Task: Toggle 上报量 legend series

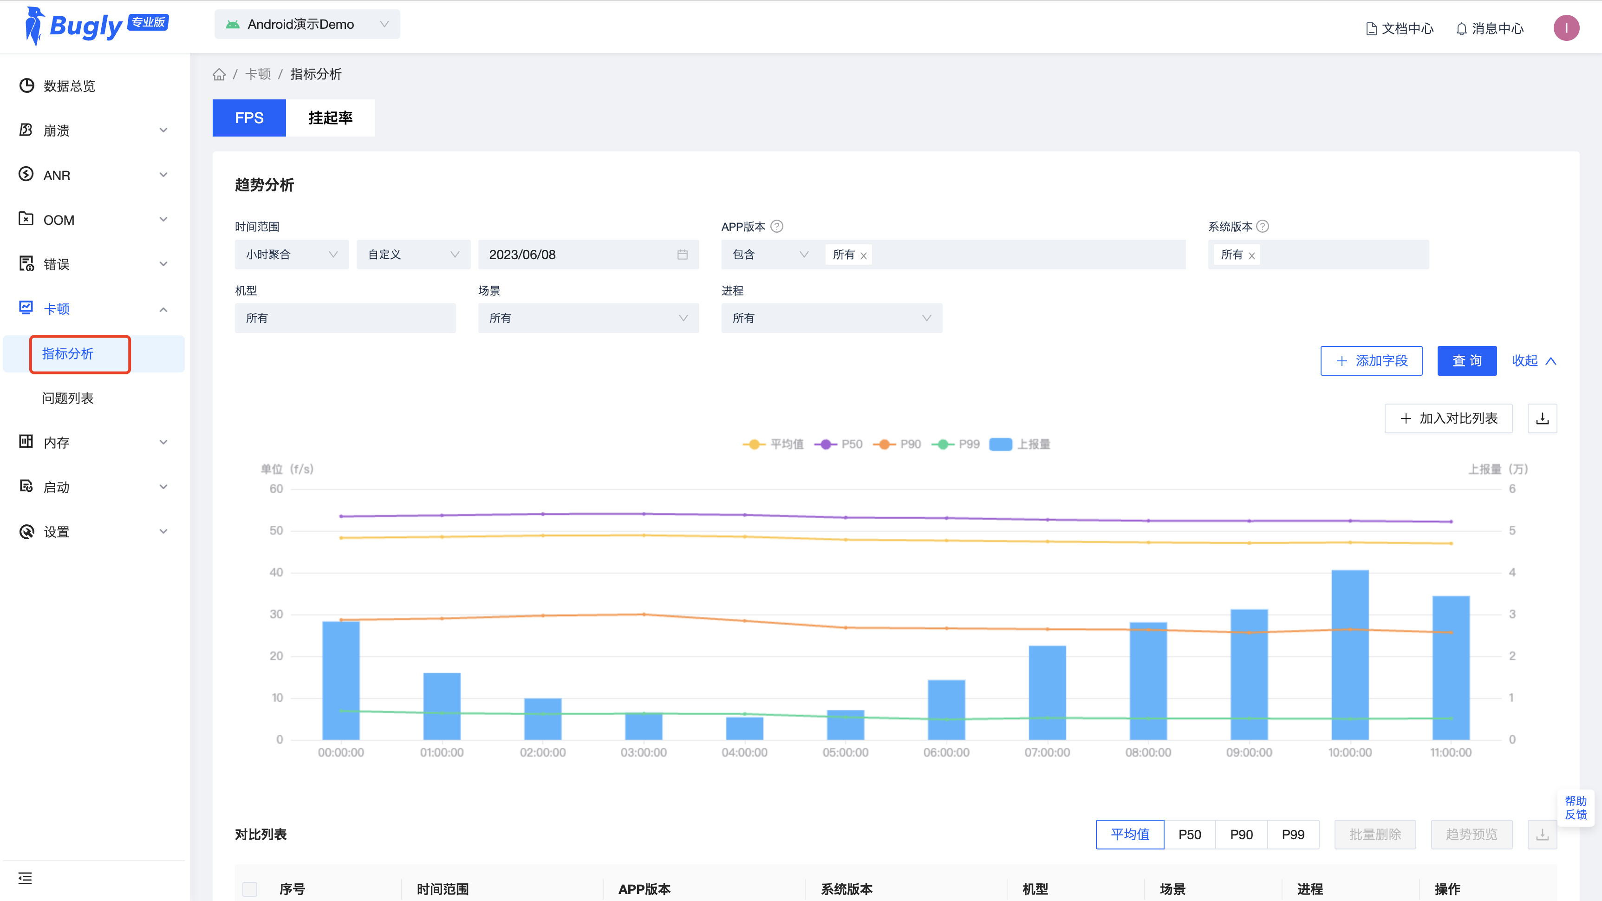Action: point(1019,444)
